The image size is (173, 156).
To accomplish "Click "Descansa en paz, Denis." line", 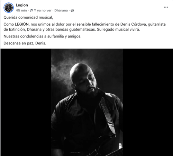I will click(x=25, y=43).
